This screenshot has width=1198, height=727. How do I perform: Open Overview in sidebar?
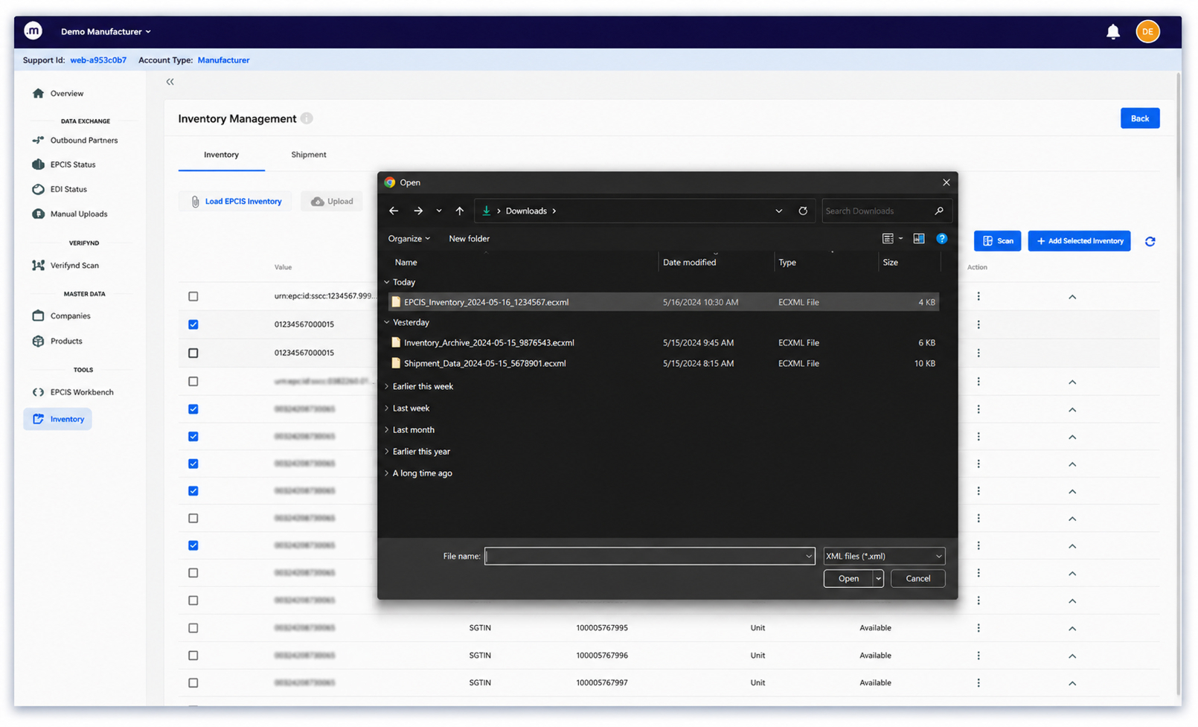pyautogui.click(x=58, y=93)
